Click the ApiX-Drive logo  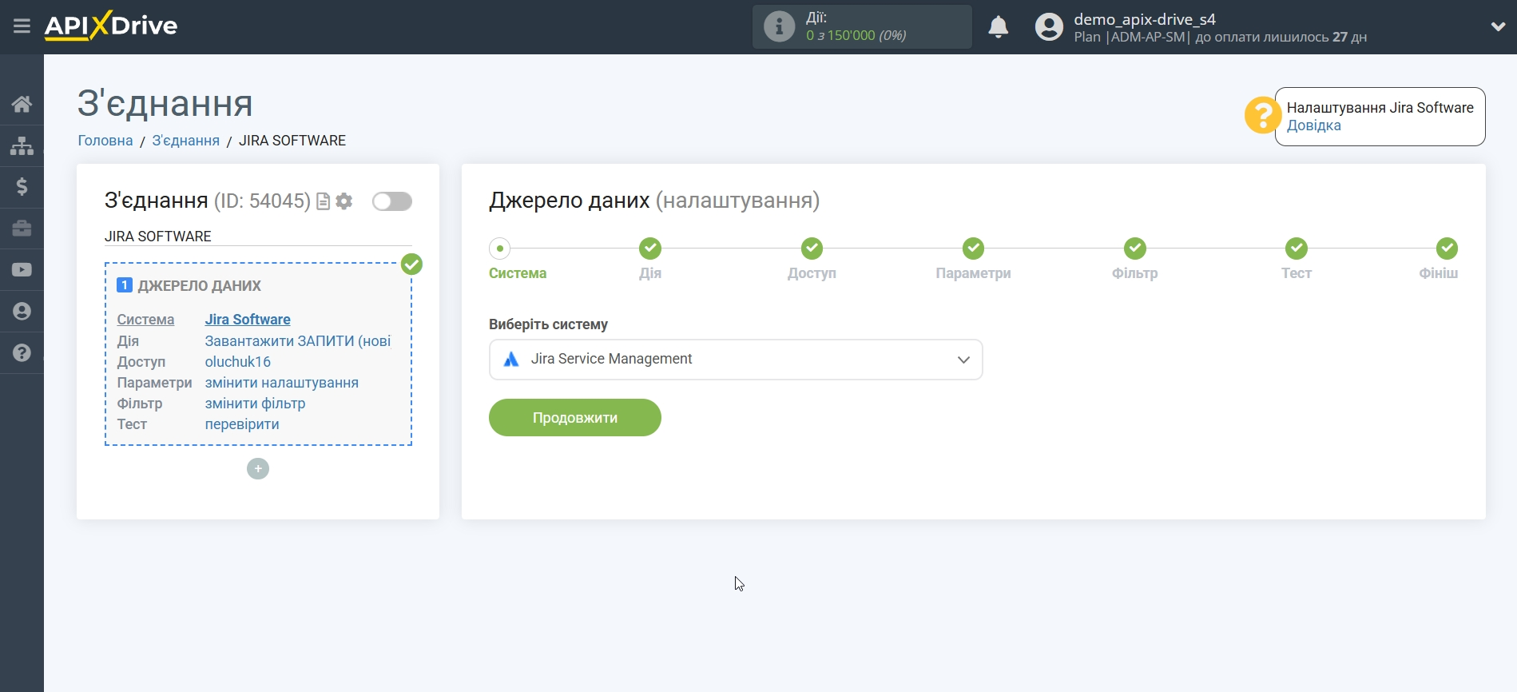click(x=111, y=26)
